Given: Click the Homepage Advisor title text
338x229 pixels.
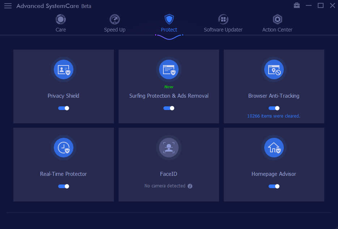Looking at the screenshot, I should pos(274,174).
